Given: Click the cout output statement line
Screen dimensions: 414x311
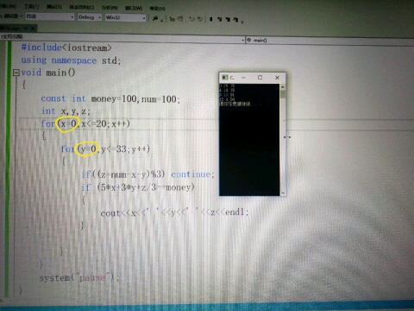Looking at the screenshot, I should [x=174, y=213].
